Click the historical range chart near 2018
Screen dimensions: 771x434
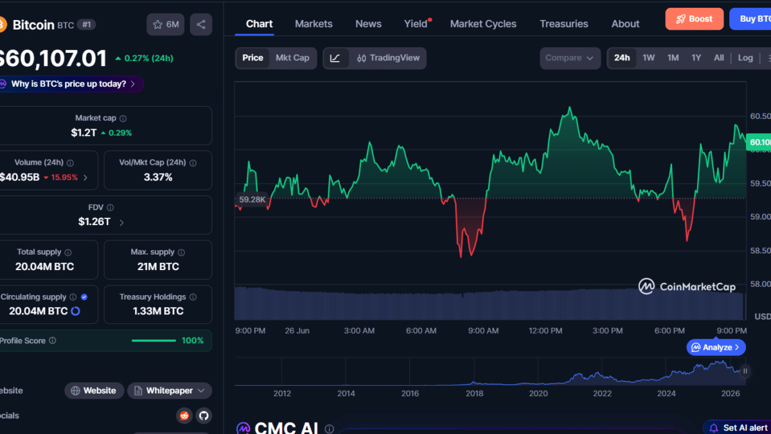pyautogui.click(x=474, y=373)
